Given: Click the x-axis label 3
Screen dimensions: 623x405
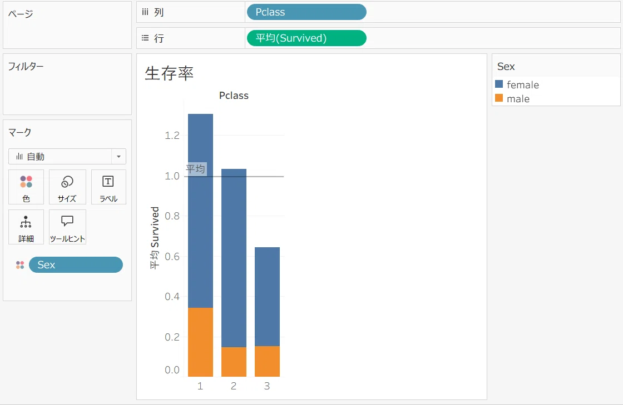Looking at the screenshot, I should coord(267,386).
